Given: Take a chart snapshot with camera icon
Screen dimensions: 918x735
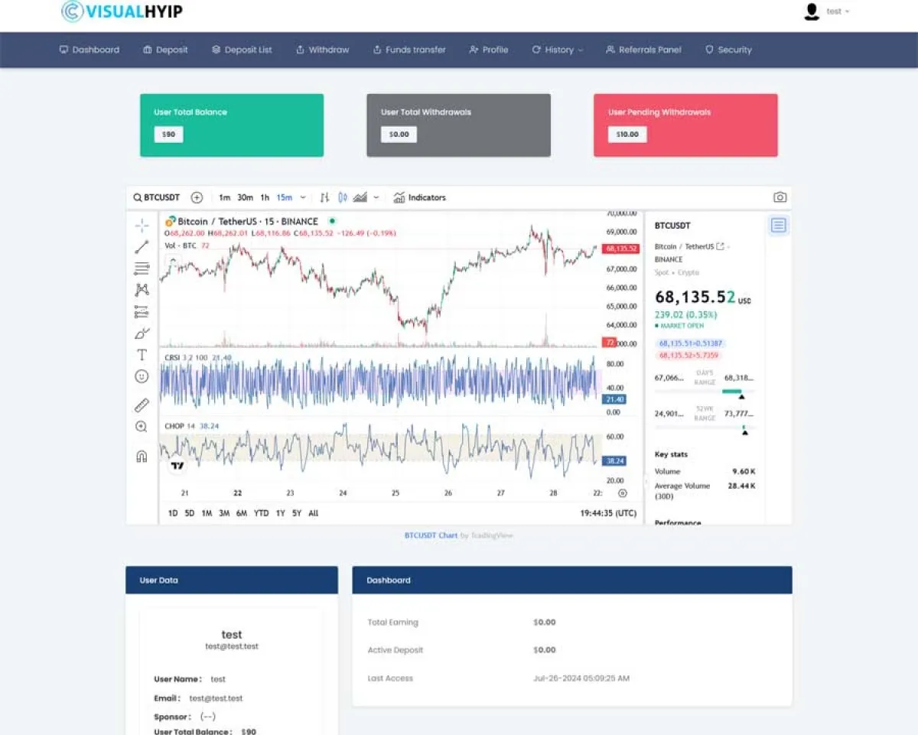Looking at the screenshot, I should (780, 197).
